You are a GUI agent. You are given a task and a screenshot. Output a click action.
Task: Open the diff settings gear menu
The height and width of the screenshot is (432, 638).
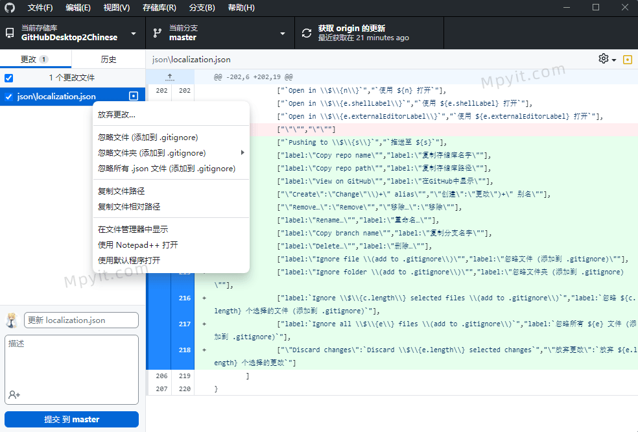point(607,59)
